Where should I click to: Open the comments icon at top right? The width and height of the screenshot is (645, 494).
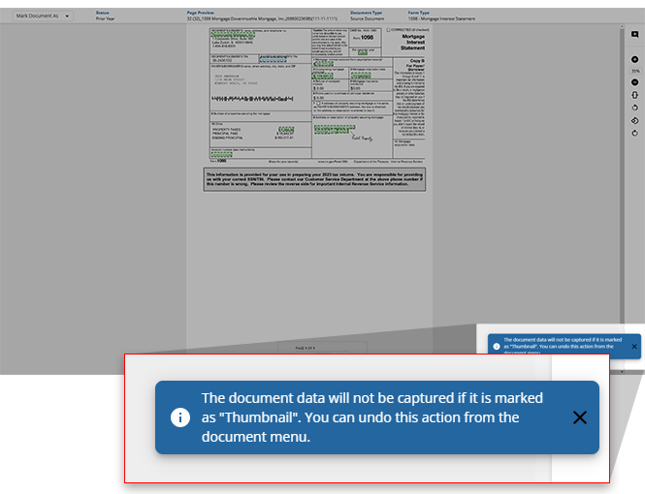pos(634,34)
